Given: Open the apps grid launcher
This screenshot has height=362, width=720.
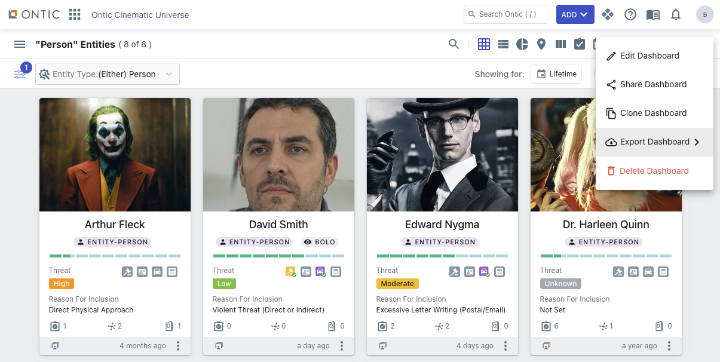Looking at the screenshot, I should [x=75, y=14].
